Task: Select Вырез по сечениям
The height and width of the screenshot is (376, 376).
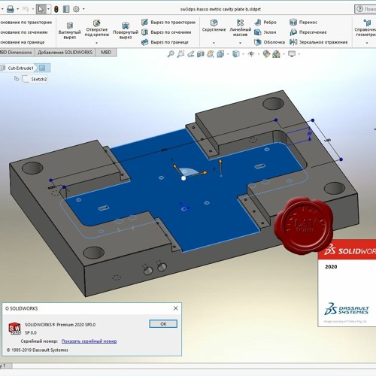Action: click(x=166, y=32)
